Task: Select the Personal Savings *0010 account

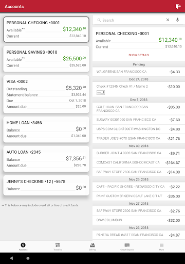Action: coord(46,59)
